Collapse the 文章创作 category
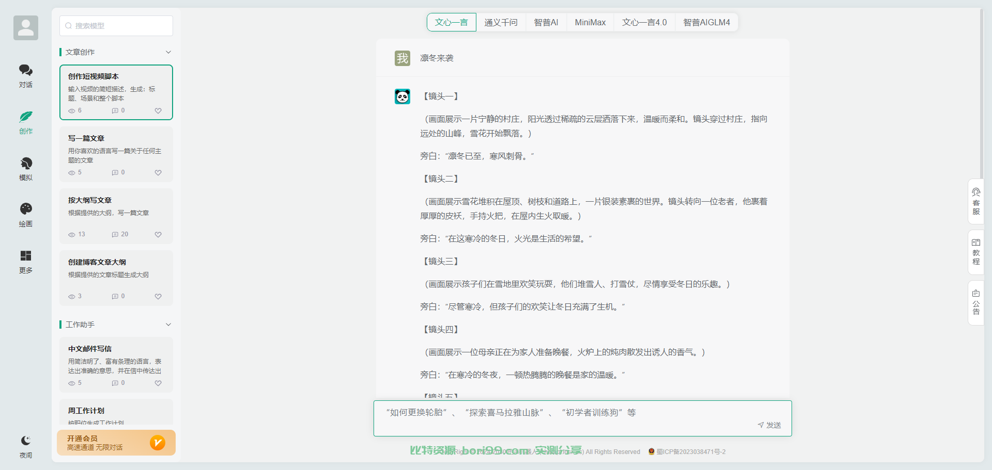Image resolution: width=992 pixels, height=470 pixels. tap(168, 52)
